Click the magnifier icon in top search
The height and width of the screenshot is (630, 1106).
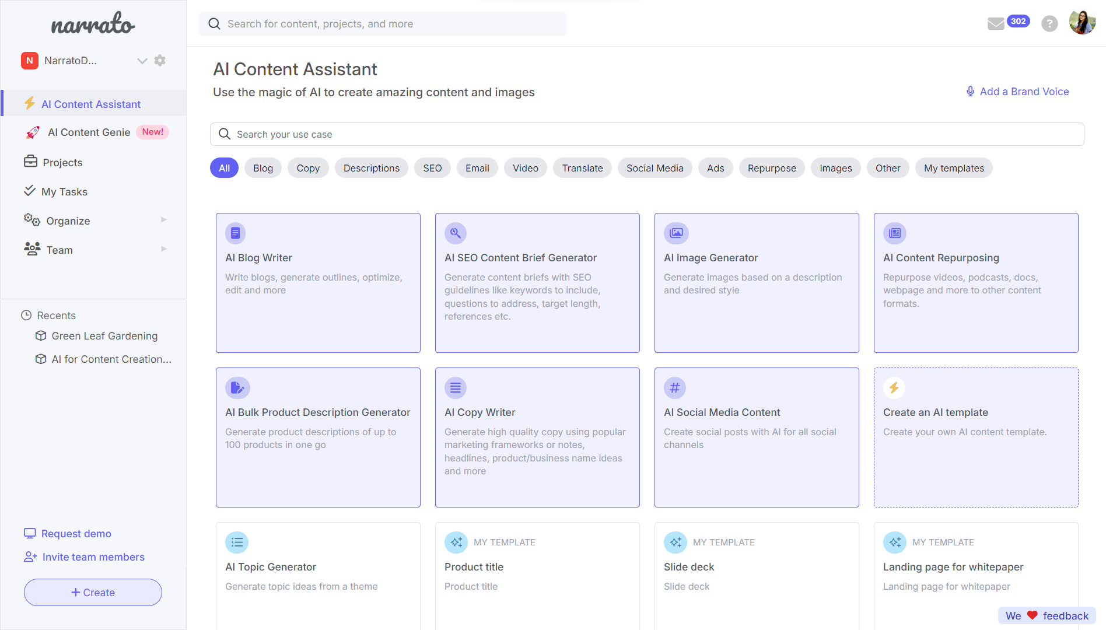[x=214, y=24]
